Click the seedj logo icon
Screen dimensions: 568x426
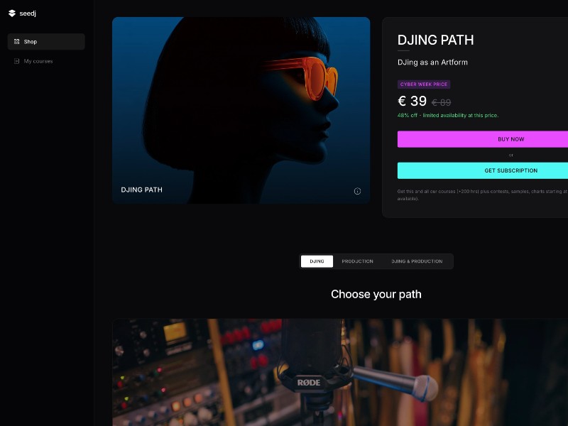click(10, 13)
